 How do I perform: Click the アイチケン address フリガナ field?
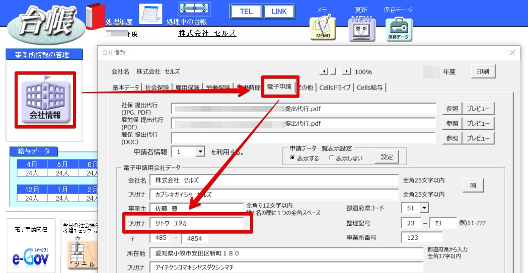click(x=286, y=267)
